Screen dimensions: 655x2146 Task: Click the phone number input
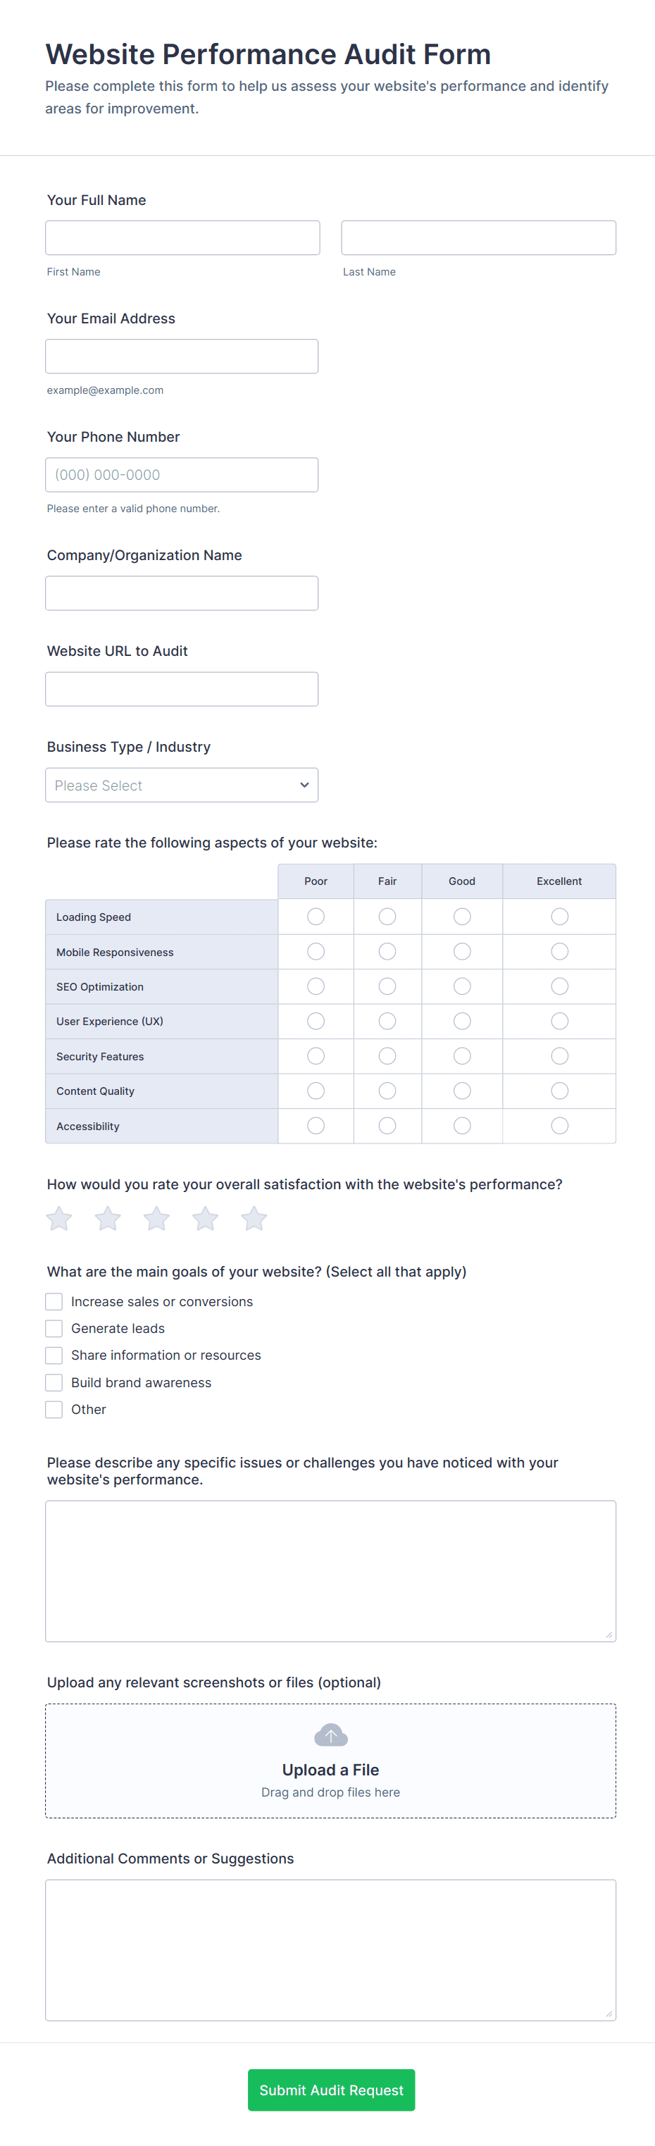click(x=182, y=475)
